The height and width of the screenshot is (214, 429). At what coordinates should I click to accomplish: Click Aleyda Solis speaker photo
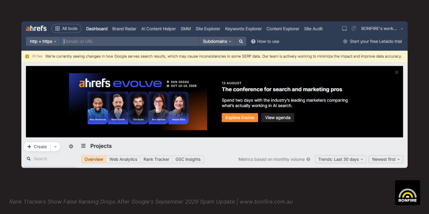[x=178, y=108]
